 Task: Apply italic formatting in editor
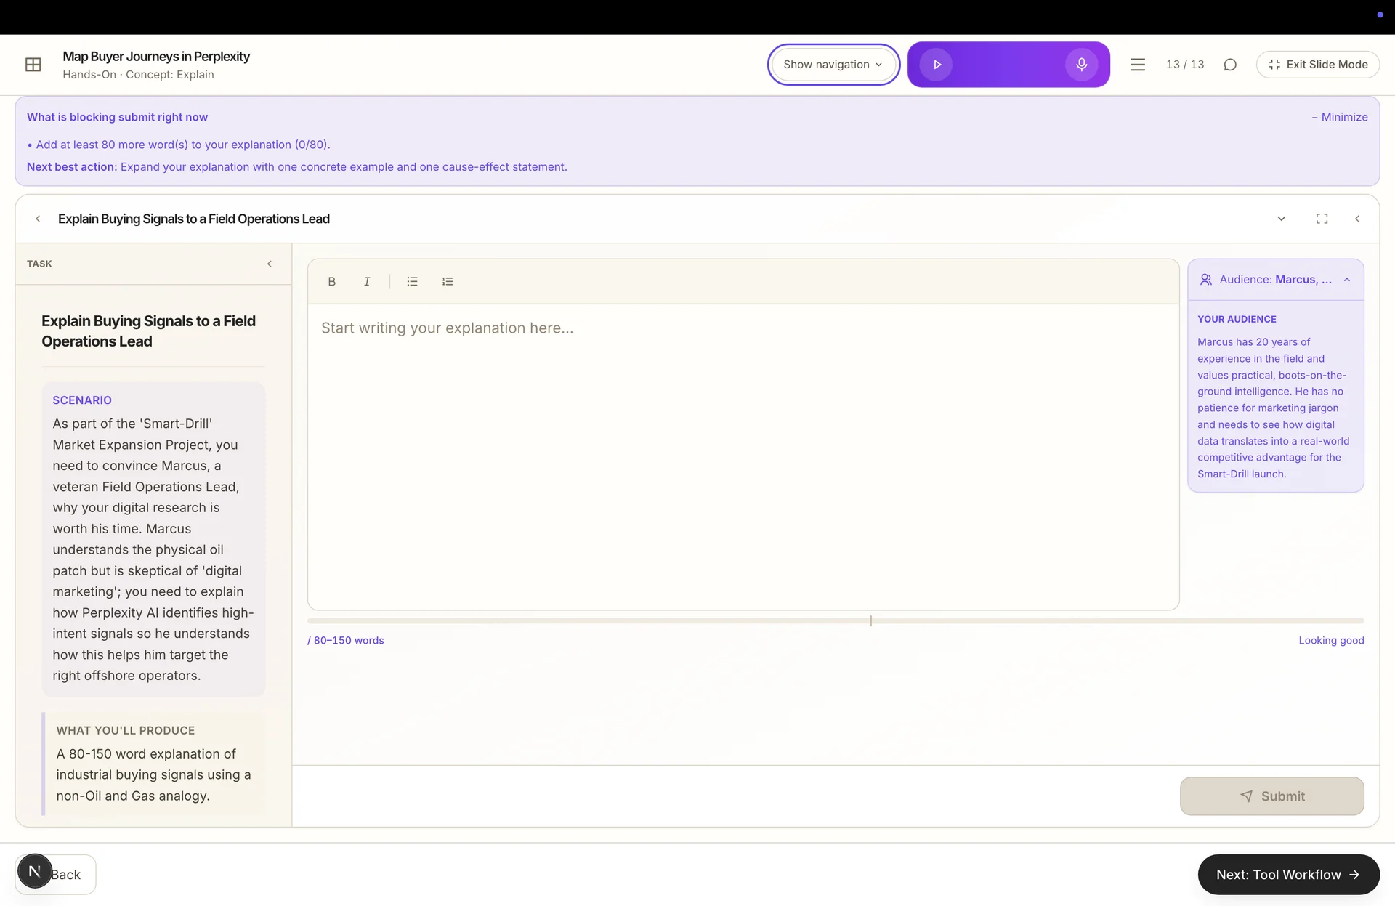(367, 282)
